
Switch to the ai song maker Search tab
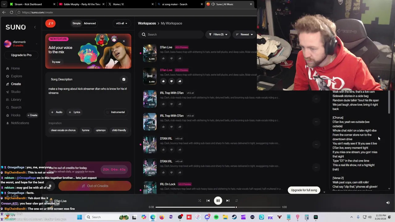(180, 4)
